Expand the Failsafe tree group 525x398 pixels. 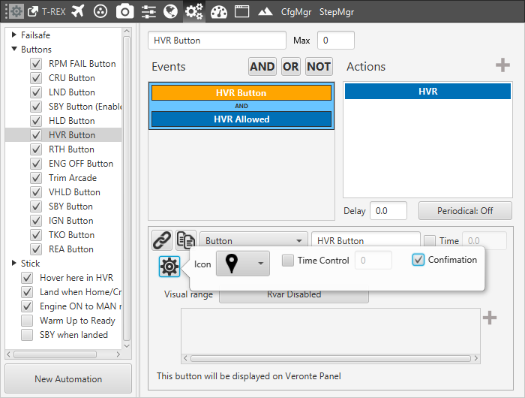coord(13,35)
